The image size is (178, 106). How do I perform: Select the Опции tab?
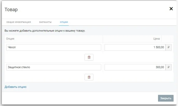point(64,22)
